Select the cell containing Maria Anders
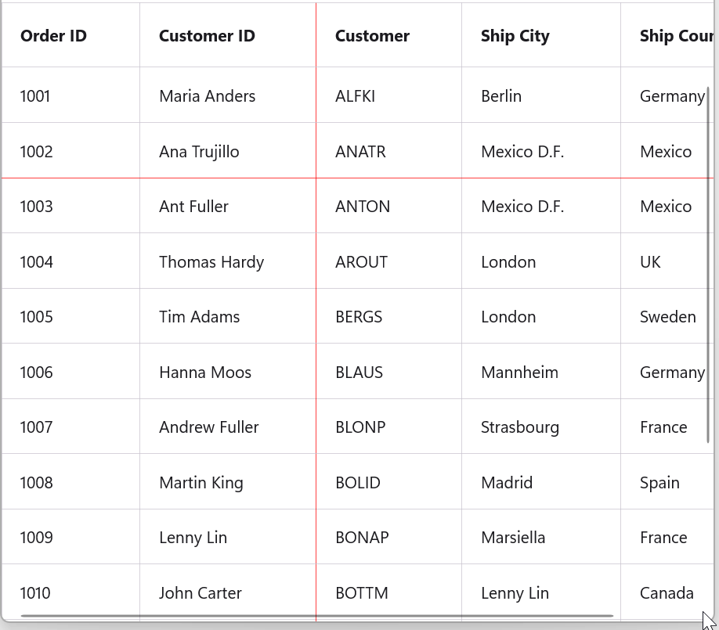This screenshot has height=630, width=719. 207,95
